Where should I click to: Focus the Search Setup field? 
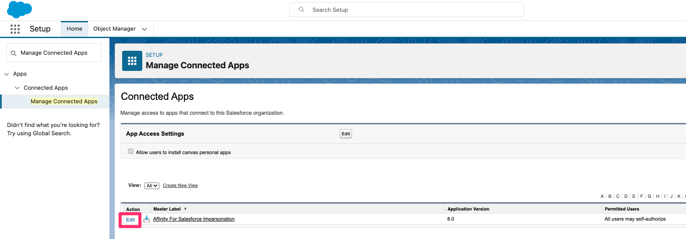tap(406, 10)
